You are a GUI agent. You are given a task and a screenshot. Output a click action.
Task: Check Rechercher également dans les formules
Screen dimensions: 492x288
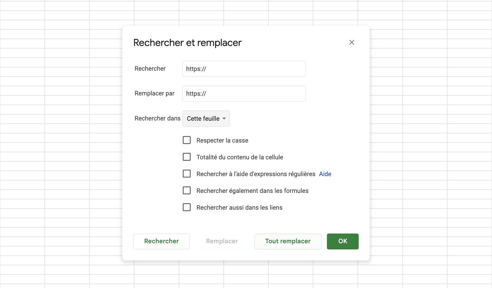coord(187,191)
